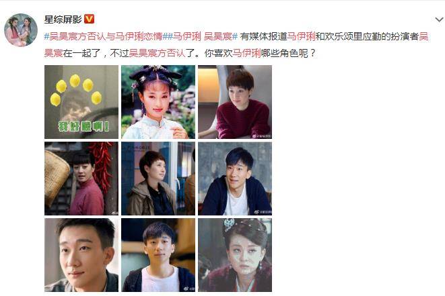This screenshot has width=445, height=296.
Task: View the maroon sweater short-hair photo
Action: pos(235,102)
